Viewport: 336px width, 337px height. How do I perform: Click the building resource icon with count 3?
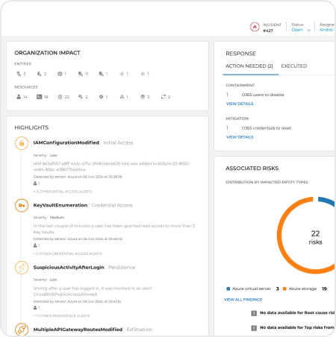point(143,97)
